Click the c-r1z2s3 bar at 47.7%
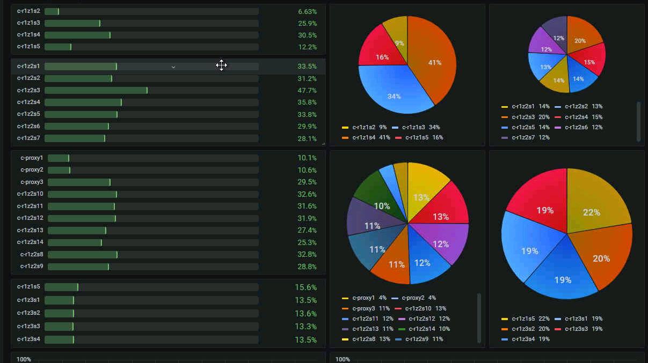The width and height of the screenshot is (648, 363). [x=151, y=91]
